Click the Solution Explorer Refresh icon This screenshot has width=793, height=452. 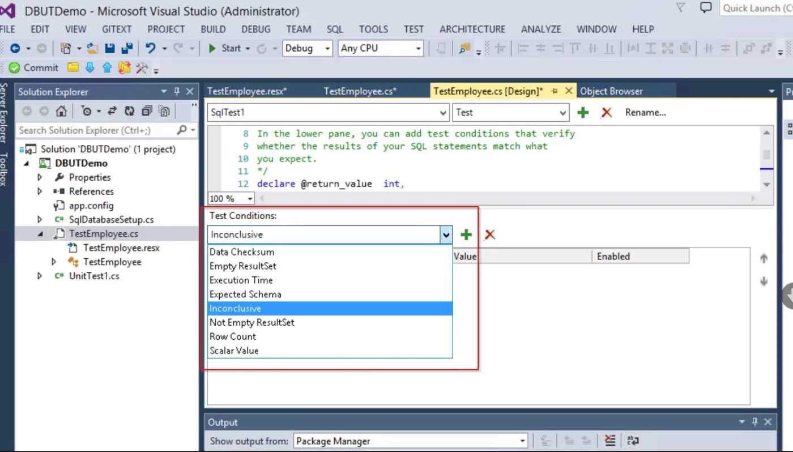tap(130, 111)
